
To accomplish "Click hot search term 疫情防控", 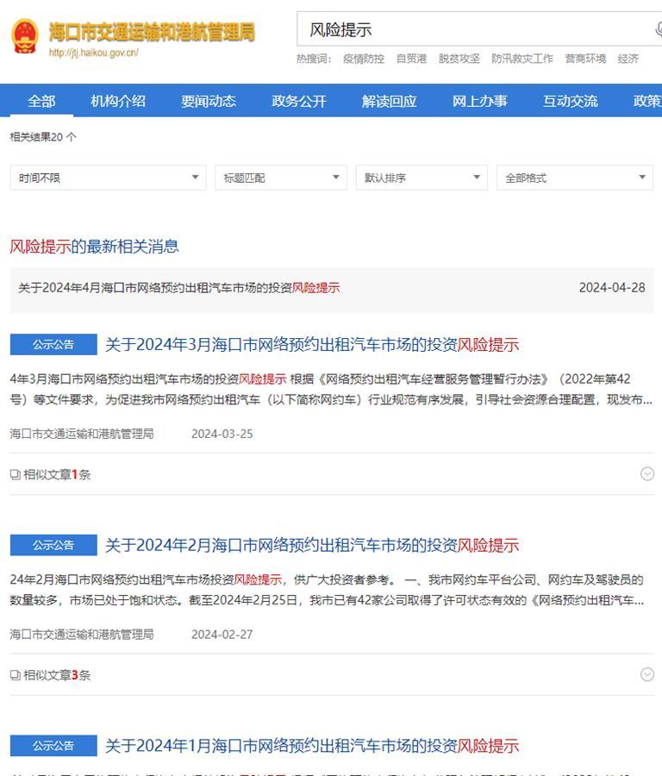I will click(364, 59).
